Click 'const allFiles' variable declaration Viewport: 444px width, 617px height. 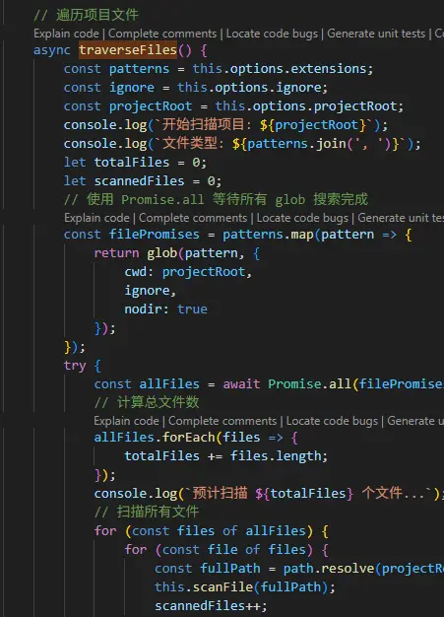(147, 384)
